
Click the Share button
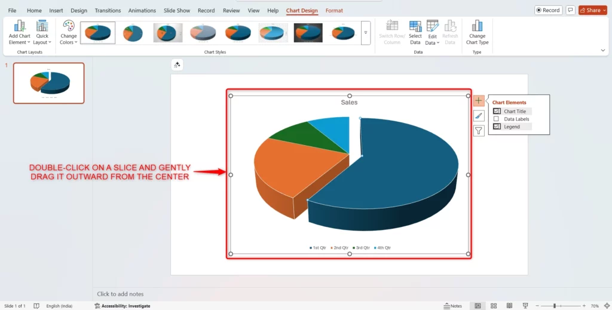coord(593,10)
